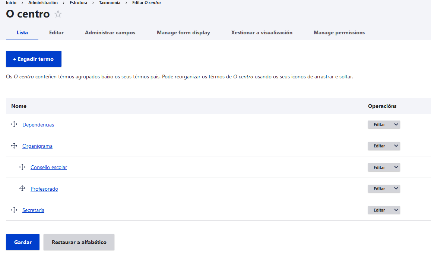Image resolution: width=431 pixels, height=253 pixels.
Task: Click Editar button for Secretaría term
Action: [379, 210]
